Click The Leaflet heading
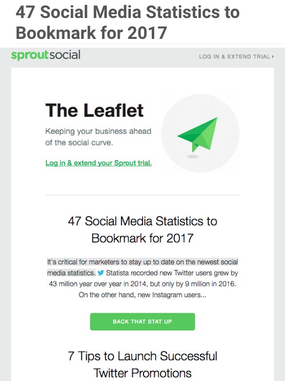 (94, 110)
